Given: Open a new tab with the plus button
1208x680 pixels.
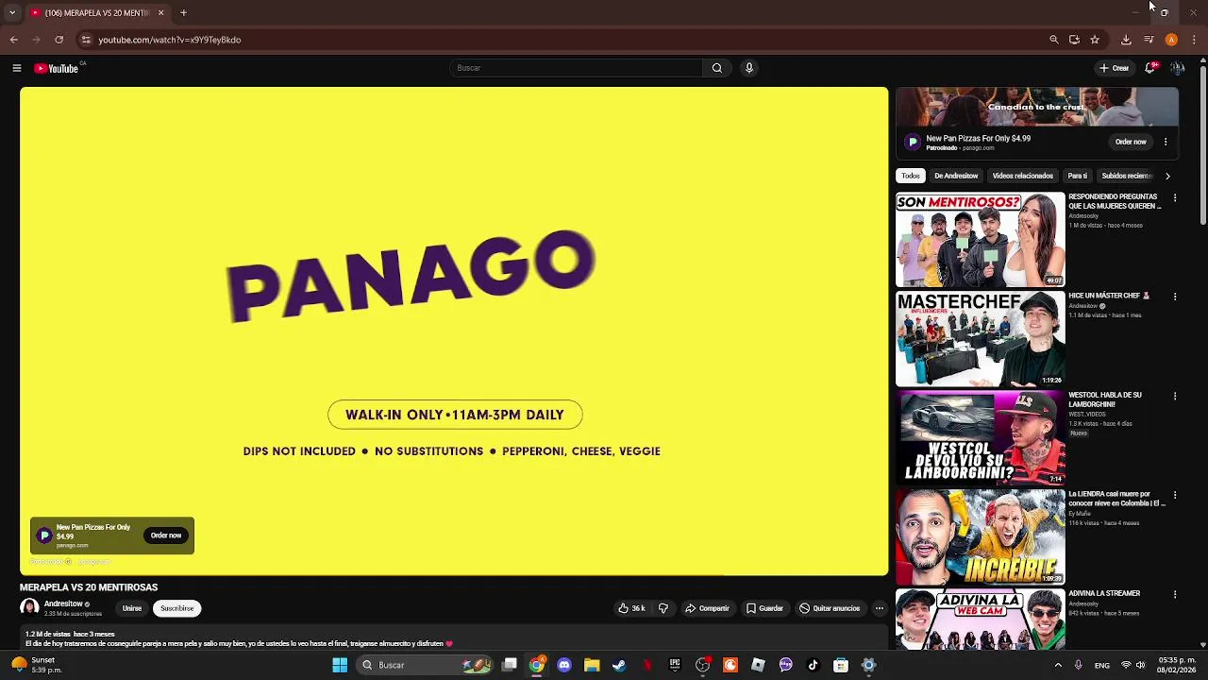Looking at the screenshot, I should 183,13.
